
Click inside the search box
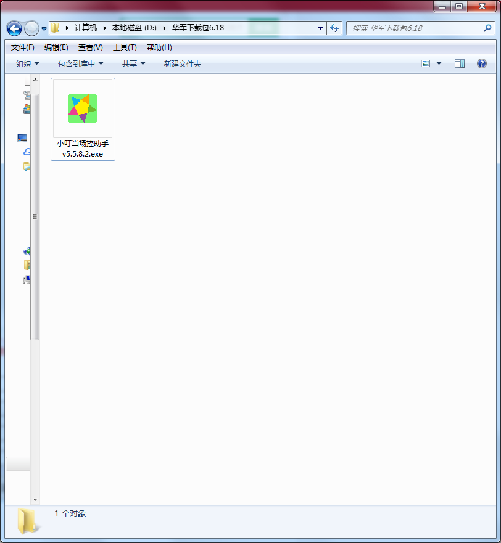pyautogui.click(x=407, y=28)
